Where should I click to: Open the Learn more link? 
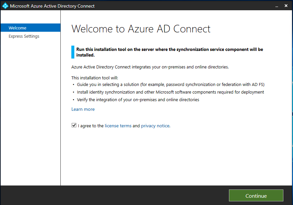(x=83, y=109)
